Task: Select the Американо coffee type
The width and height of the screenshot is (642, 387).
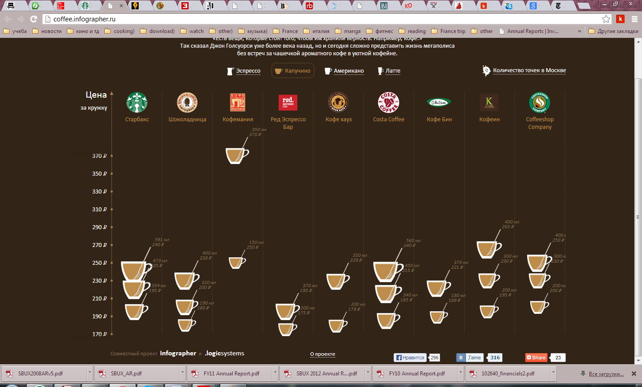Action: 344,71
